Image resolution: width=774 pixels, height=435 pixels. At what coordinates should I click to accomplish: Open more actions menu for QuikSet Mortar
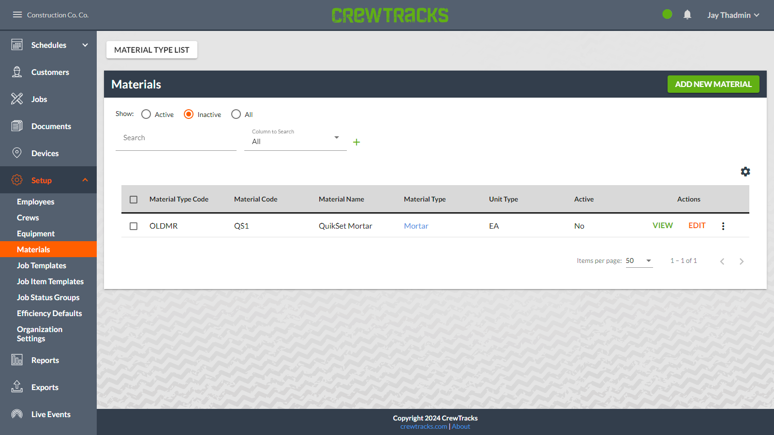(x=723, y=226)
